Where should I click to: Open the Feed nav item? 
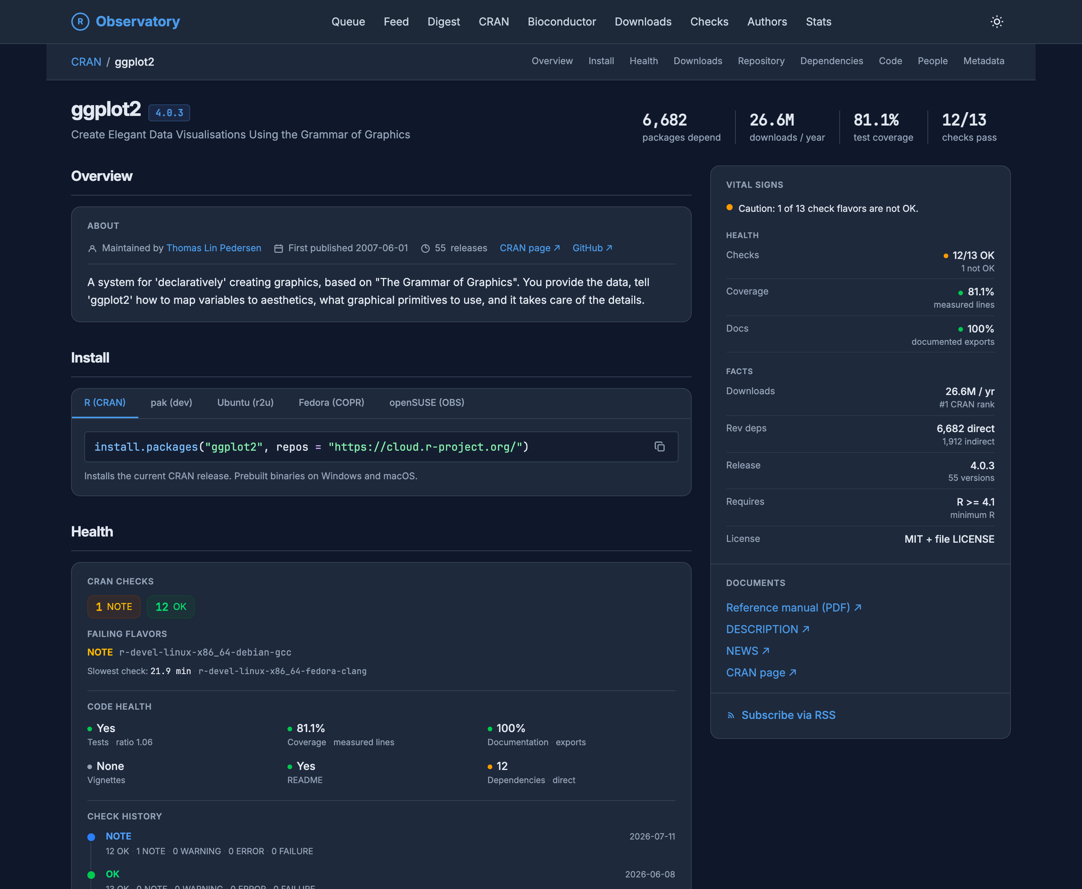[x=396, y=22]
